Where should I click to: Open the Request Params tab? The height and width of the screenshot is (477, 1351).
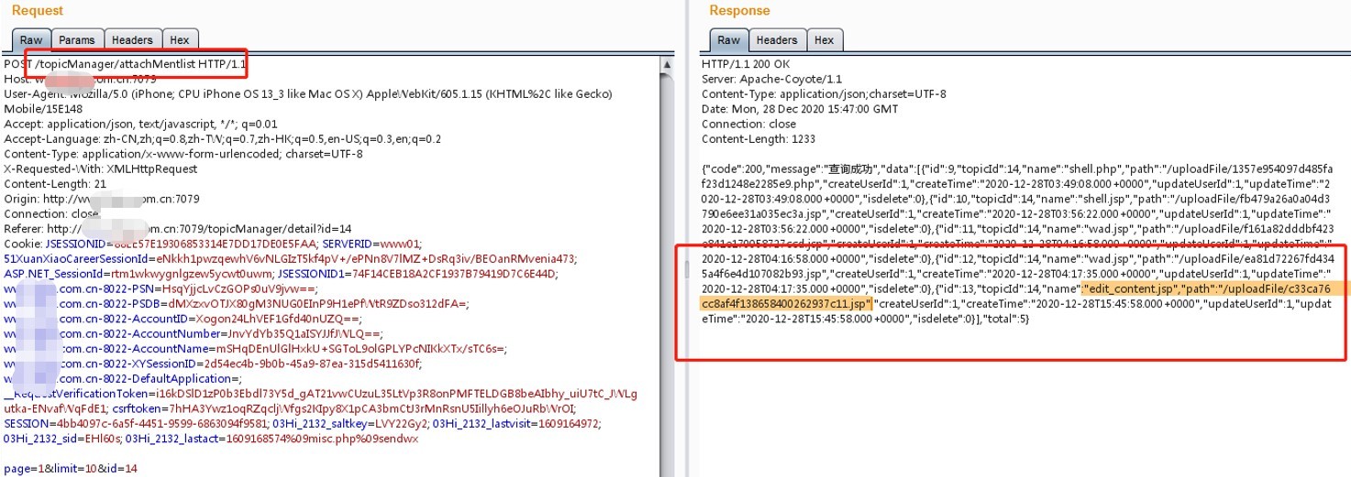click(76, 39)
